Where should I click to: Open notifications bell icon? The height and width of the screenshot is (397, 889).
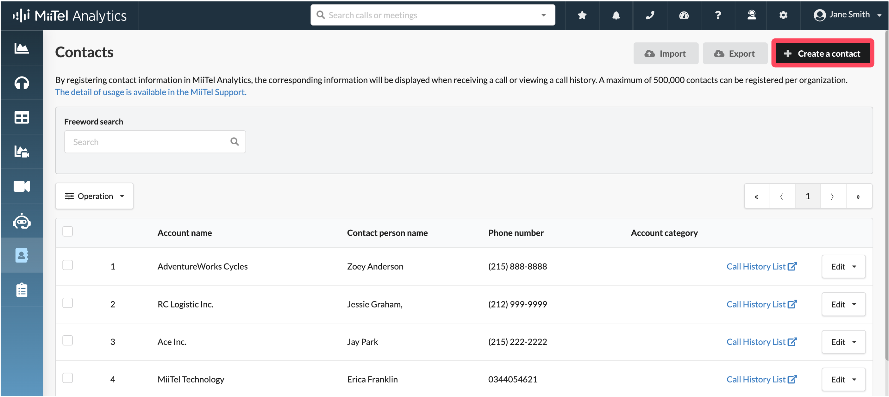click(x=616, y=15)
